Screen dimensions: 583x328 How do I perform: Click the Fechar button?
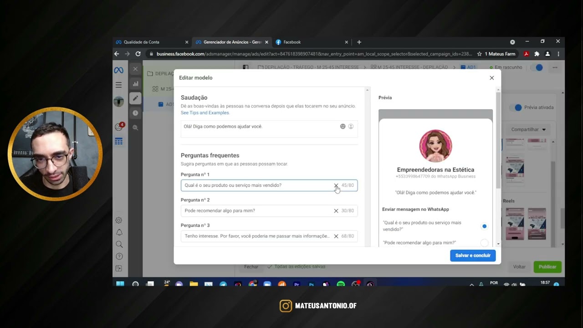251,267
